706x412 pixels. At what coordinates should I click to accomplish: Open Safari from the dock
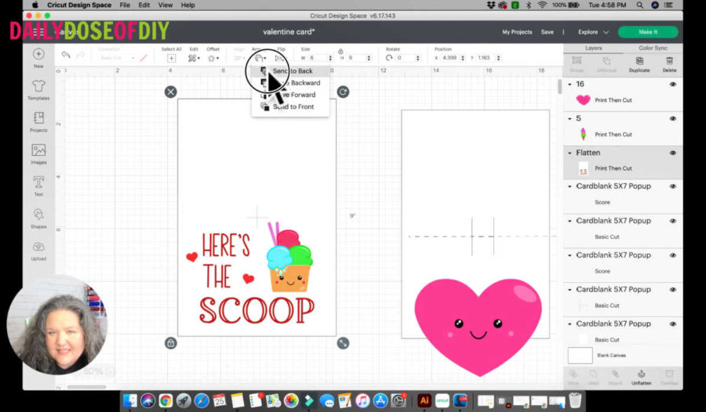coord(202,400)
